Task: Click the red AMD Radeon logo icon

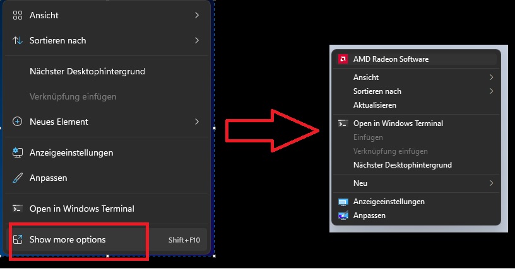Action: tap(343, 59)
